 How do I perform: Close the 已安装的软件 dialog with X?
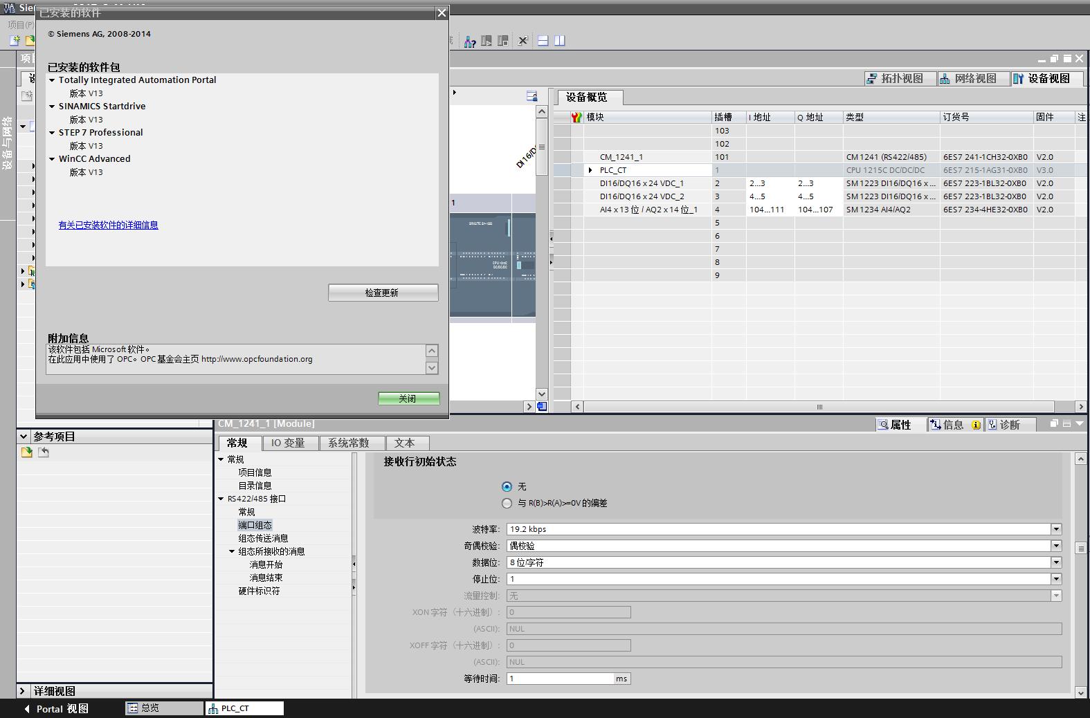tap(442, 13)
